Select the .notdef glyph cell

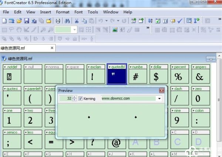click(x=12, y=74)
